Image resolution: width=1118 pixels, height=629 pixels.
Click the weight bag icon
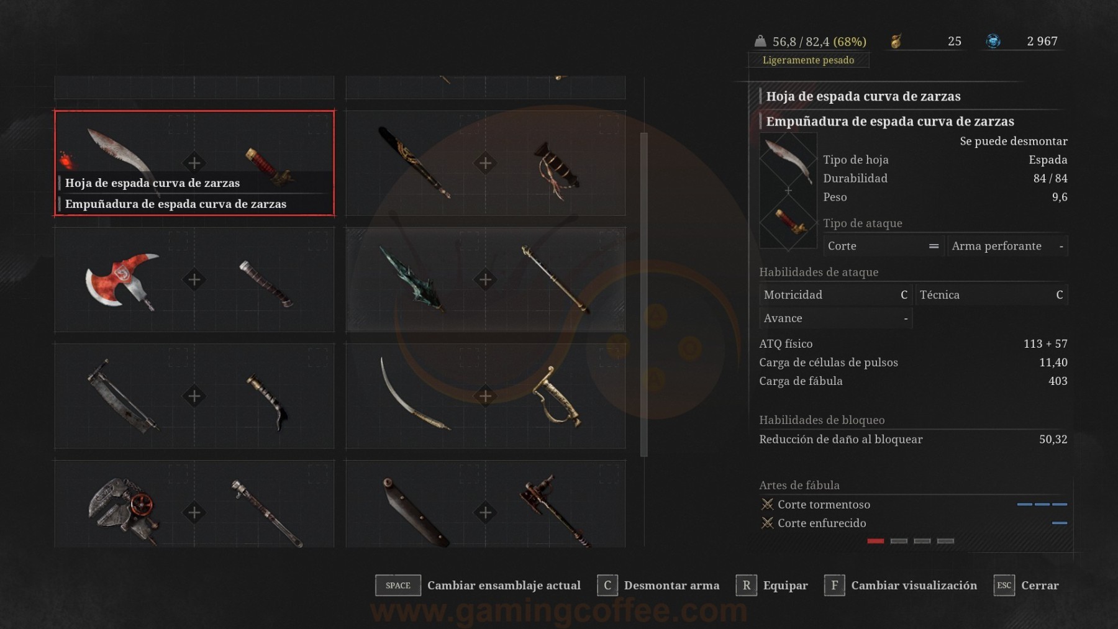[x=760, y=41]
